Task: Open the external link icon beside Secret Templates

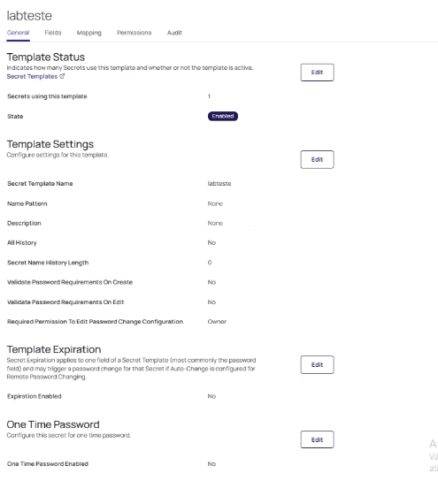Action: click(x=62, y=76)
